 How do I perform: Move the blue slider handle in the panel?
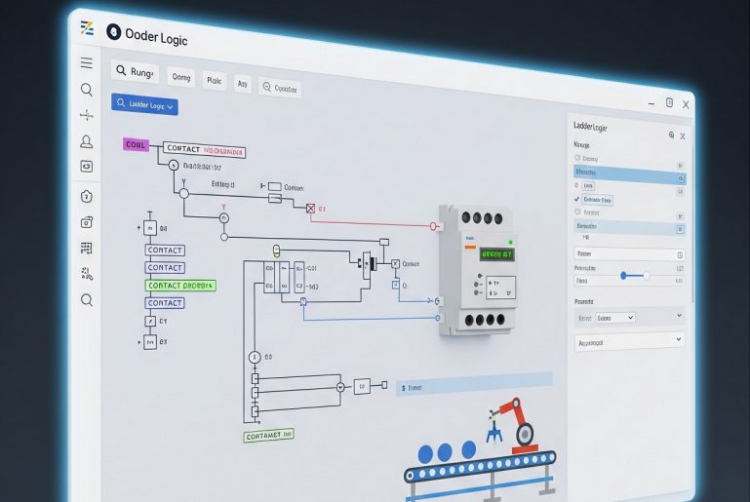point(623,276)
